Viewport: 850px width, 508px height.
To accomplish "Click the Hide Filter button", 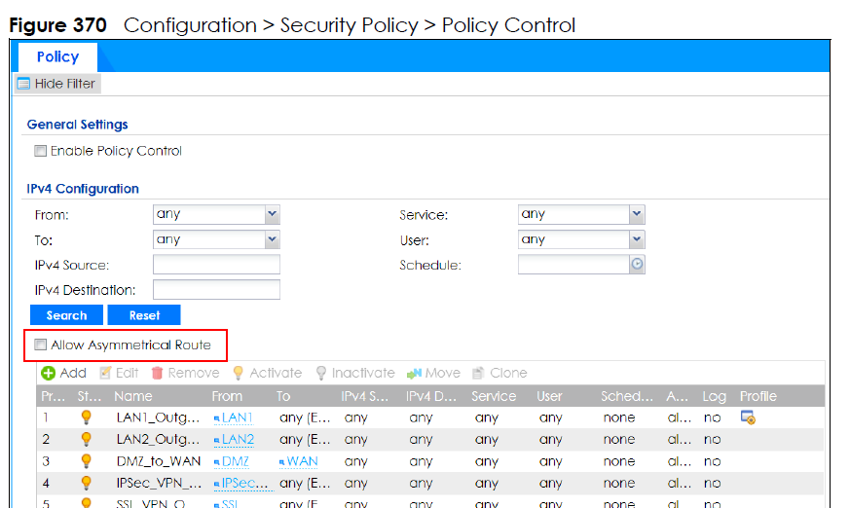I will pyautogui.click(x=56, y=84).
